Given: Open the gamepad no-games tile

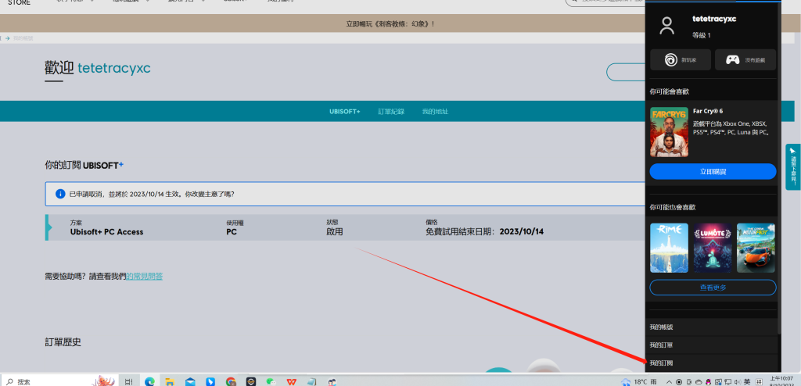Looking at the screenshot, I should [745, 59].
